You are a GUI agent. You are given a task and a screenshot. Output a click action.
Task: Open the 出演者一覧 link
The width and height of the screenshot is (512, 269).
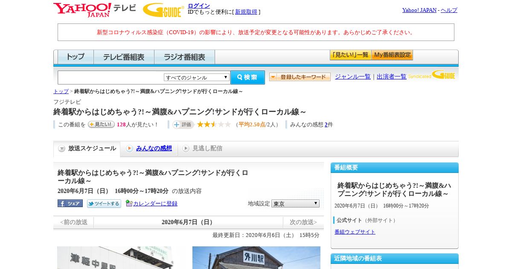(392, 77)
